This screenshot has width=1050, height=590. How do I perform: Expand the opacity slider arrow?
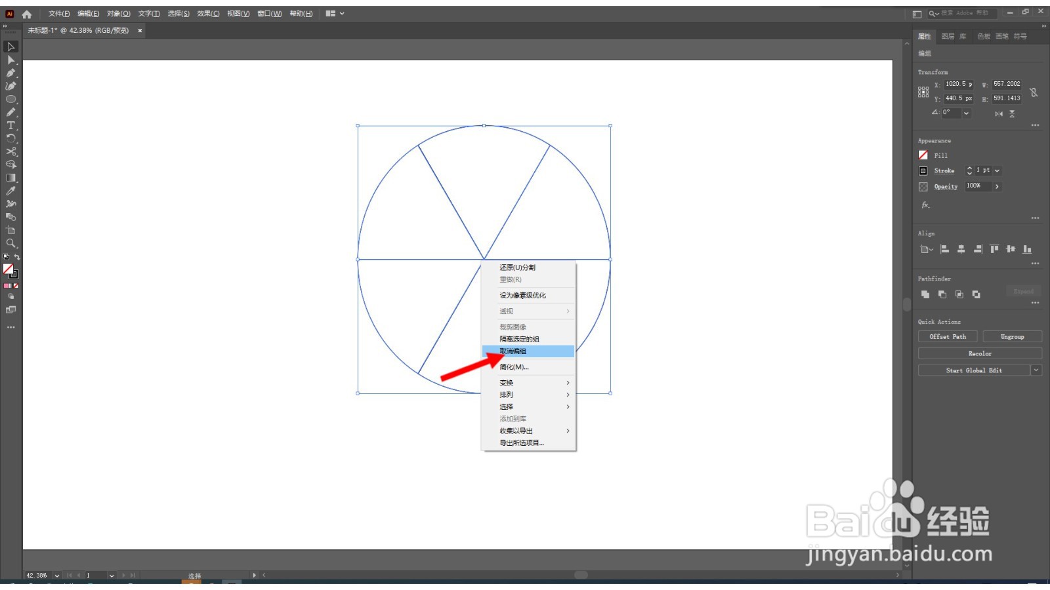click(x=997, y=187)
